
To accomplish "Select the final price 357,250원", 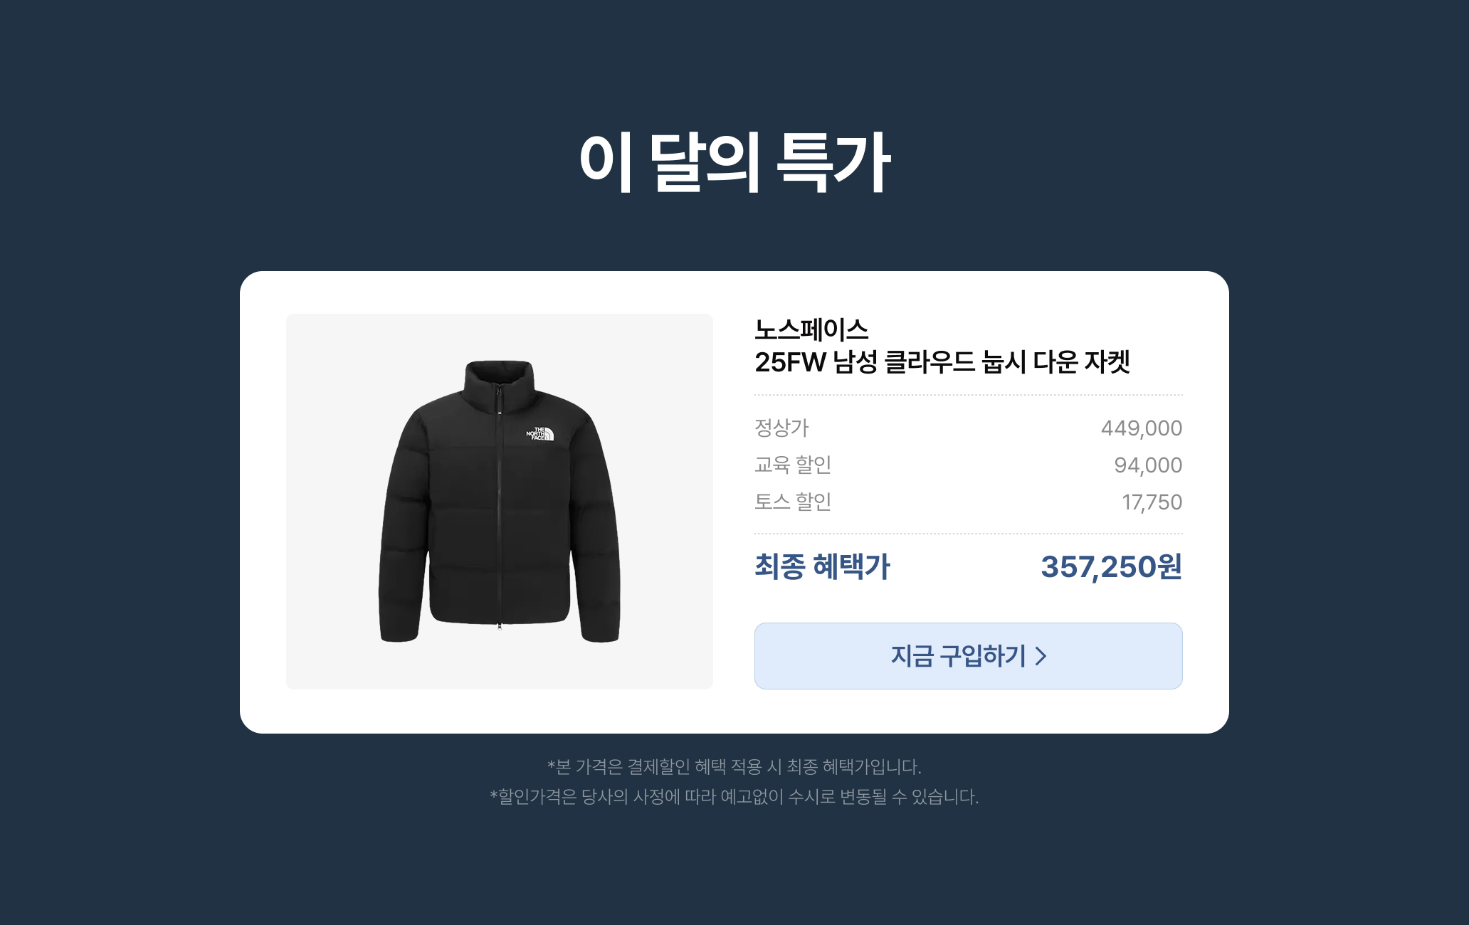I will click(x=1111, y=566).
